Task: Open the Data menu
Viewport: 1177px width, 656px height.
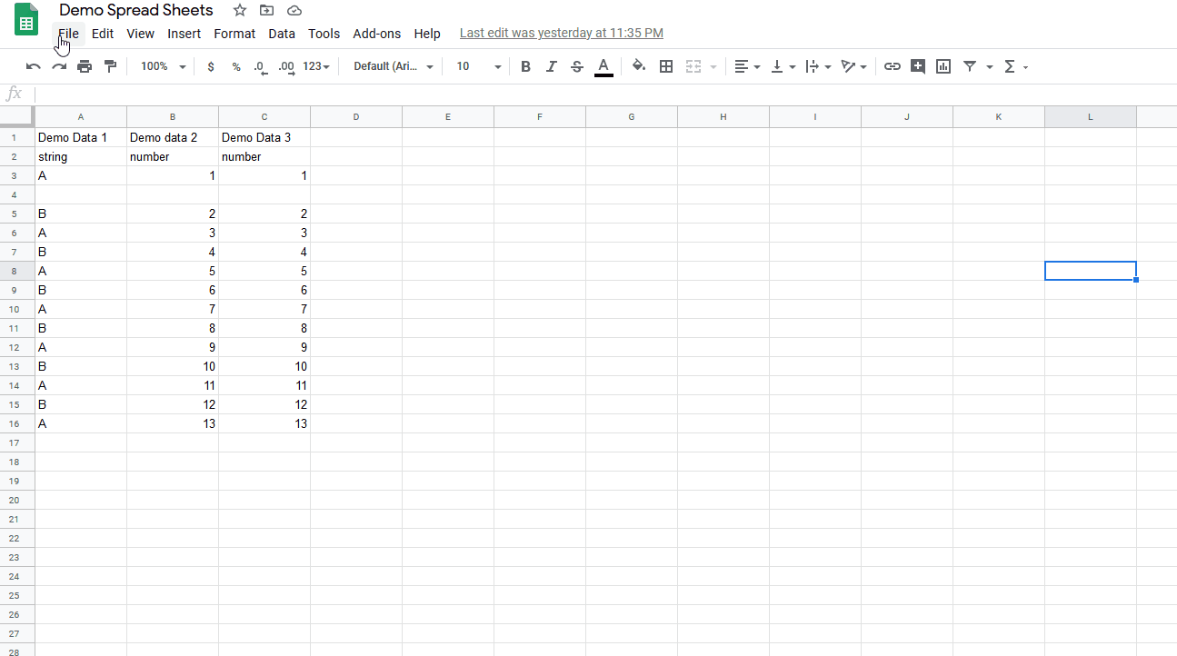Action: (x=282, y=34)
